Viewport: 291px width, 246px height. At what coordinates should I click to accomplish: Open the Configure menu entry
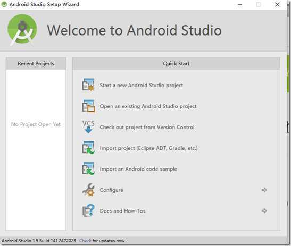pyautogui.click(x=111, y=190)
